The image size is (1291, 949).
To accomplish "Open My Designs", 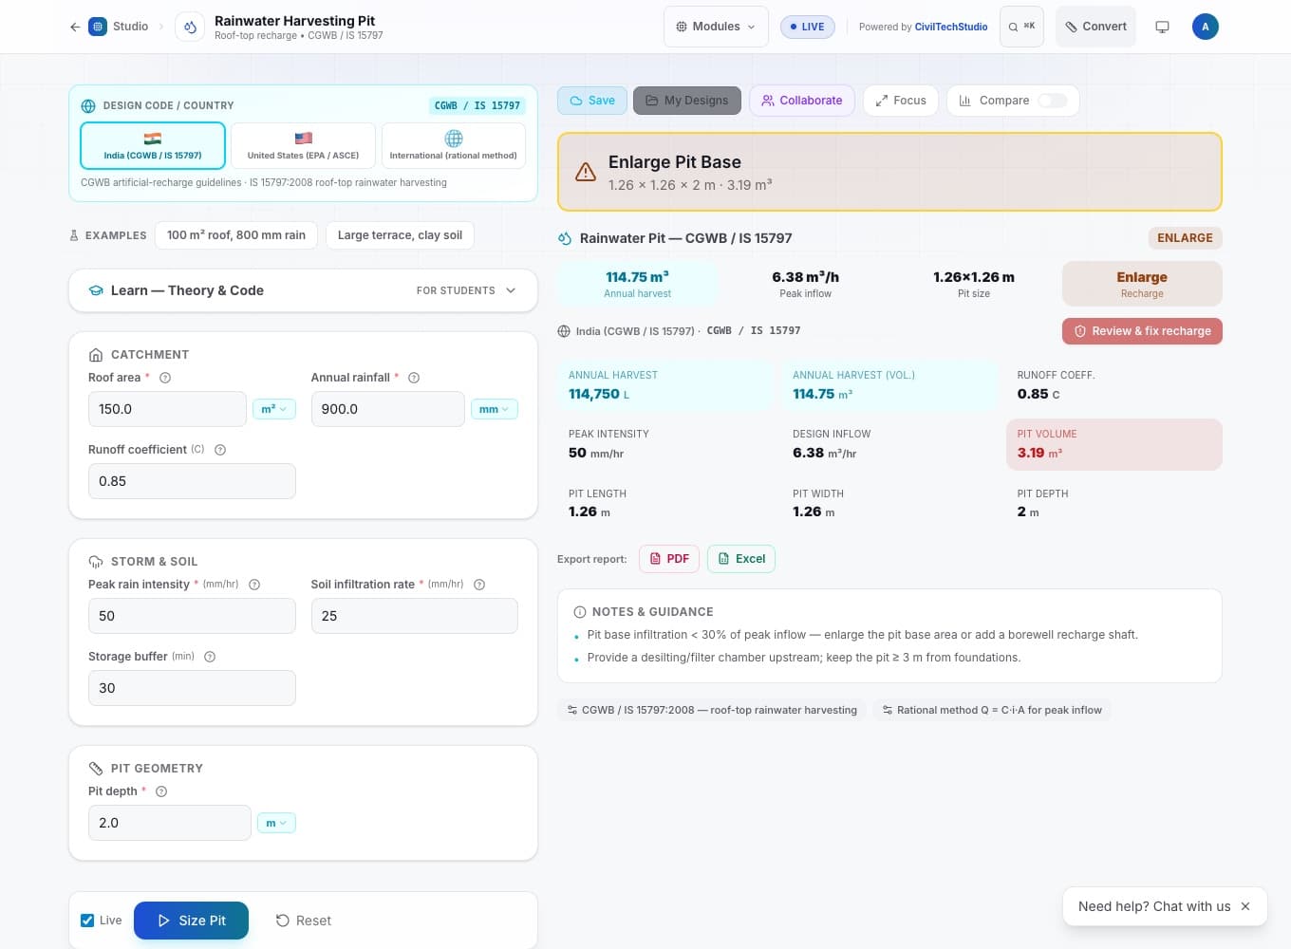I will [687, 101].
